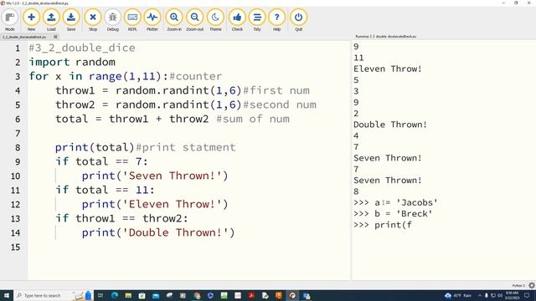Screen dimensions: 536x301
Task: Open the REPL panel
Action: point(132,20)
